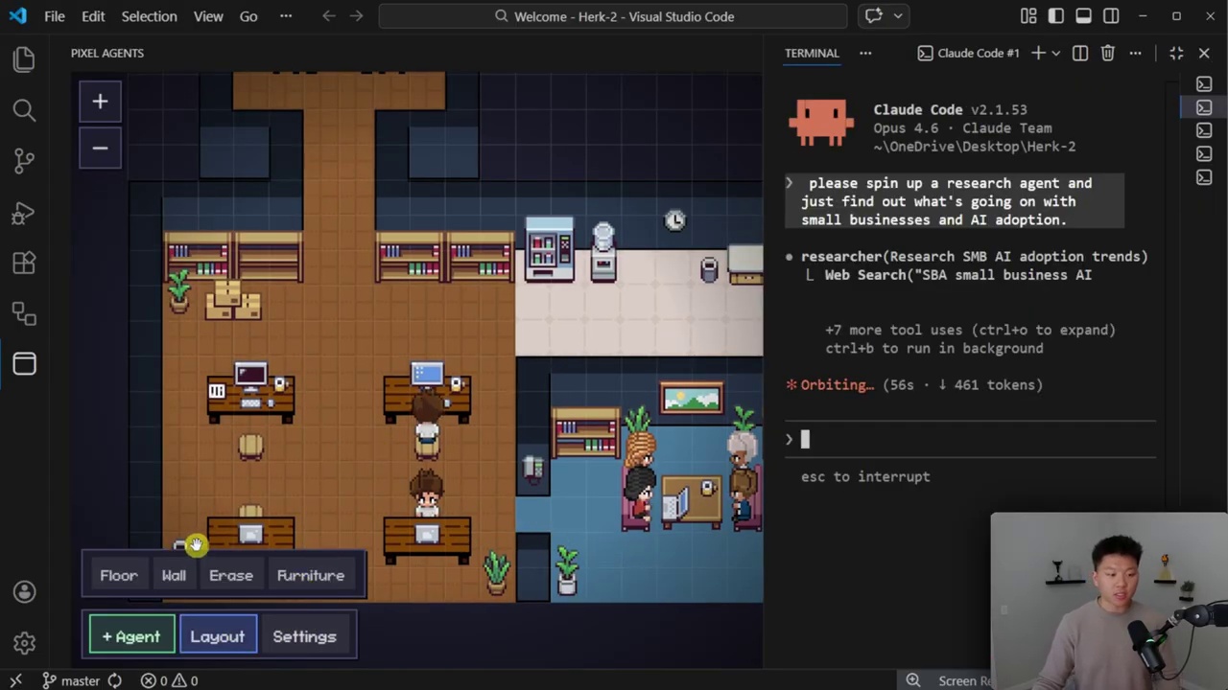Image resolution: width=1228 pixels, height=690 pixels.
Task: Restore the terminal panel size
Action: pyautogui.click(x=1176, y=53)
